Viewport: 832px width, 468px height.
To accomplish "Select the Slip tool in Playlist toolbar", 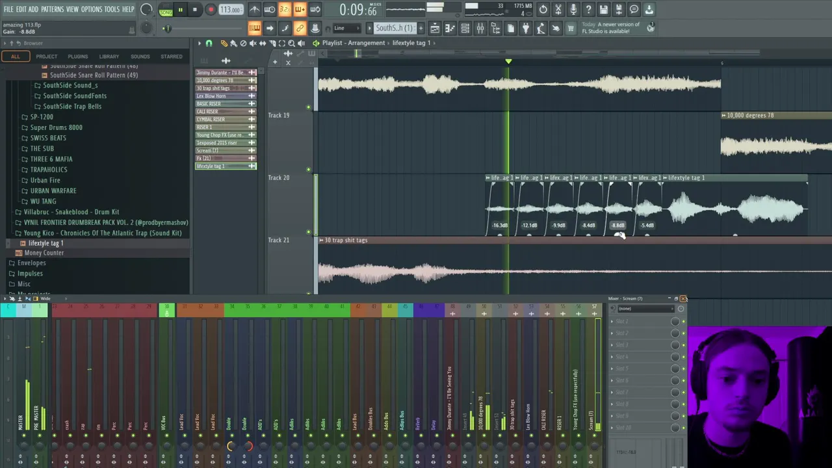I will pos(263,43).
